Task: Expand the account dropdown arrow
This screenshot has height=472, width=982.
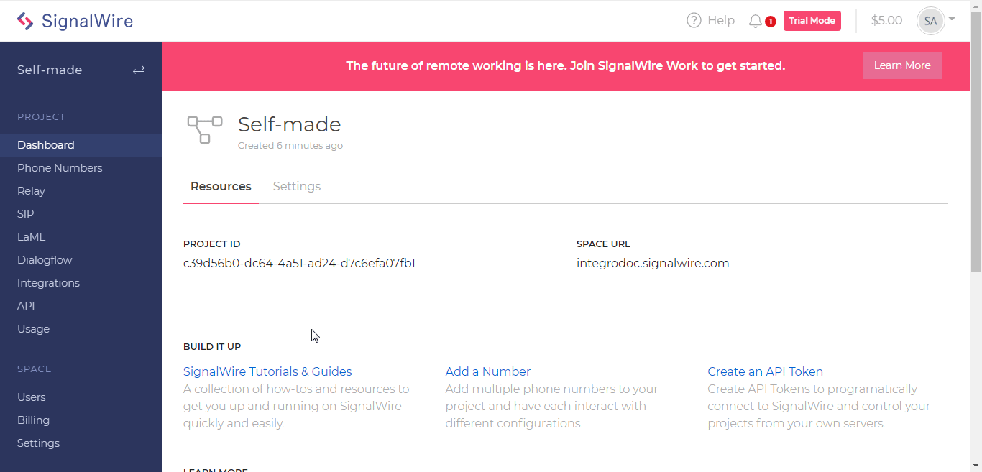Action: 952,19
